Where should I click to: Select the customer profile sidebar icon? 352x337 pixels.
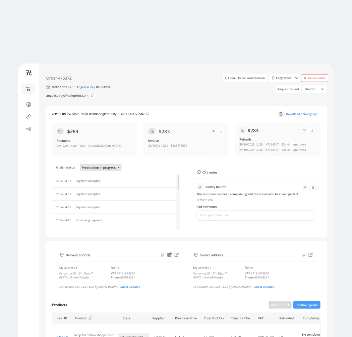pyautogui.click(x=28, y=104)
